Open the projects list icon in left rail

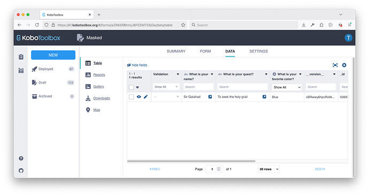(21, 57)
